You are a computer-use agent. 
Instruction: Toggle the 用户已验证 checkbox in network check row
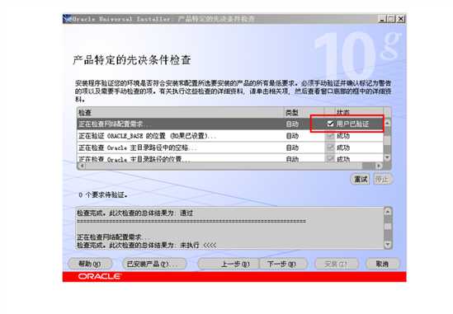pos(330,124)
